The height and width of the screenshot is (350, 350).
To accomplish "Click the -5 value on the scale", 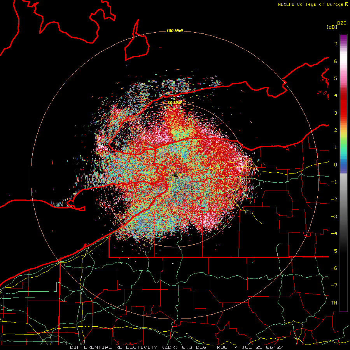I will [x=334, y=251].
